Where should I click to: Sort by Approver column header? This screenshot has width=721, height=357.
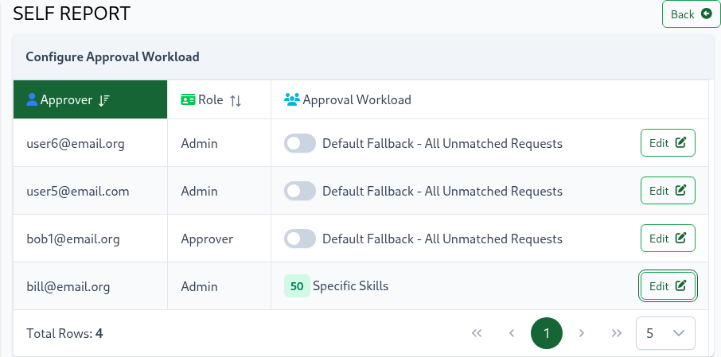click(x=90, y=99)
